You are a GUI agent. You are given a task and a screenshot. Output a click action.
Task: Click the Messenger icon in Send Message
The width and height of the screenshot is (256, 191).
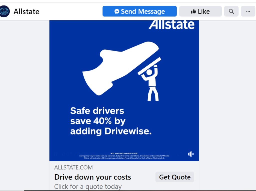pyautogui.click(x=117, y=11)
